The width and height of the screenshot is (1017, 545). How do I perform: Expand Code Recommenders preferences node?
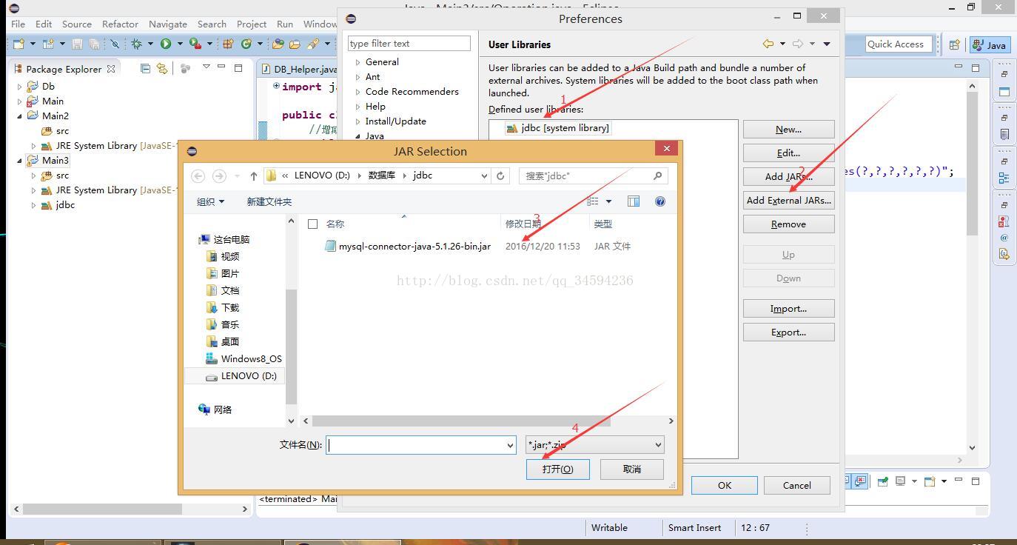click(358, 92)
